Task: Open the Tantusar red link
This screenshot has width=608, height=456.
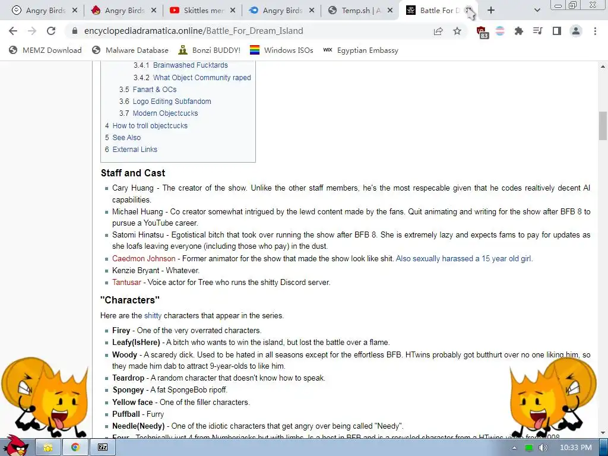Action: click(126, 283)
